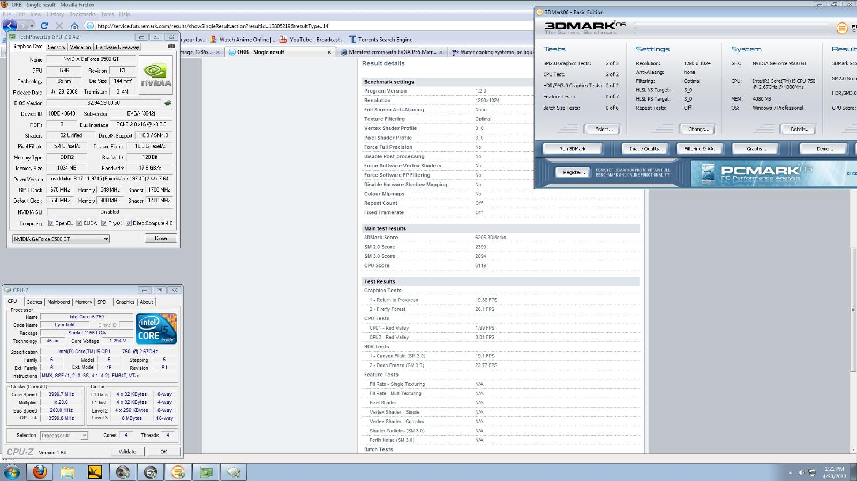The width and height of the screenshot is (857, 481).
Task: Open About tab in CPU-Z
Action: pyautogui.click(x=147, y=302)
